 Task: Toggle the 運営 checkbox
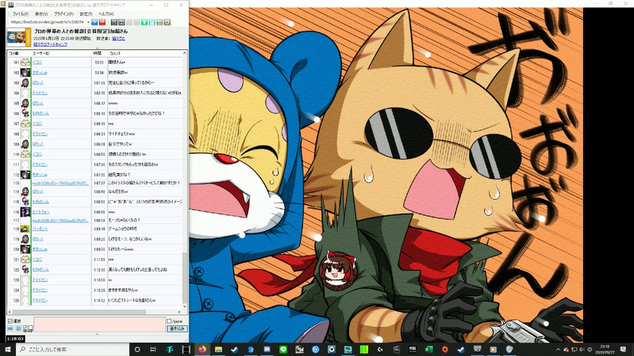click(x=10, y=321)
